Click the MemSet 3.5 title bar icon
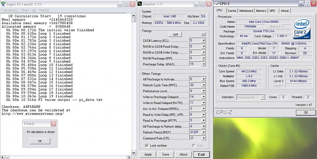The width and height of the screenshot is (317, 159). (x=140, y=4)
